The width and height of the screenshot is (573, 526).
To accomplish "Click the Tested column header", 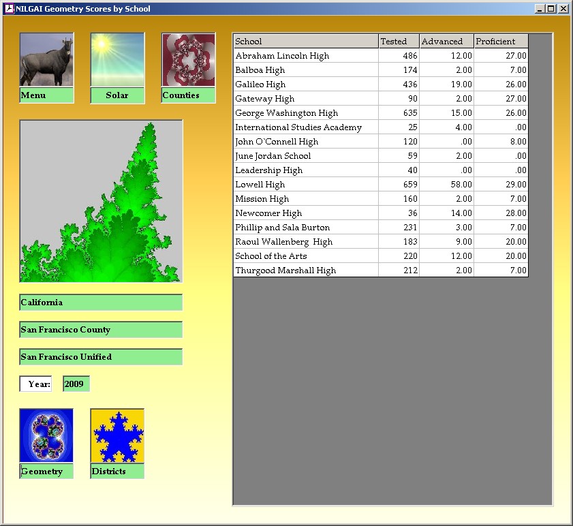I will [399, 42].
